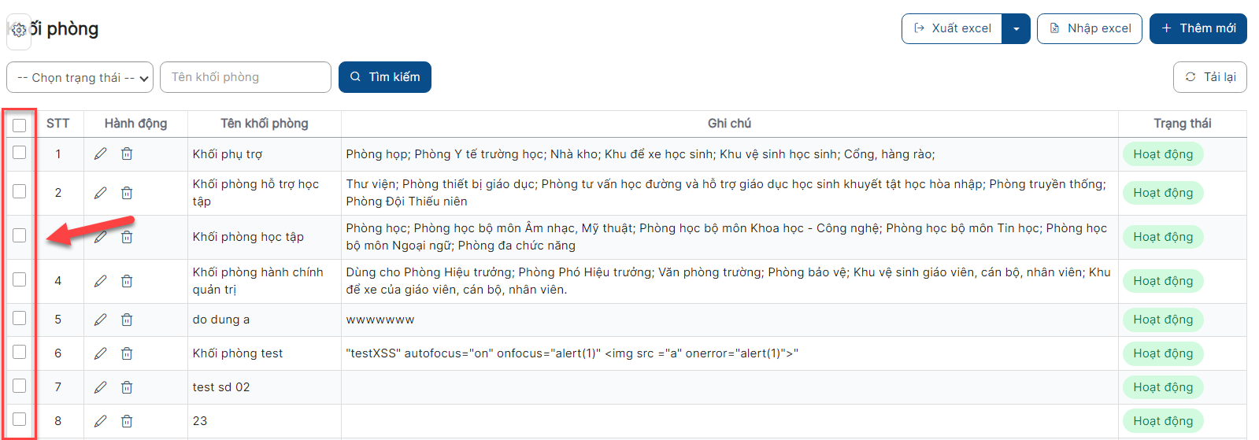Select checkbox for Khối phòng học tập
Viewport: 1259px width, 440px height.
(20, 235)
